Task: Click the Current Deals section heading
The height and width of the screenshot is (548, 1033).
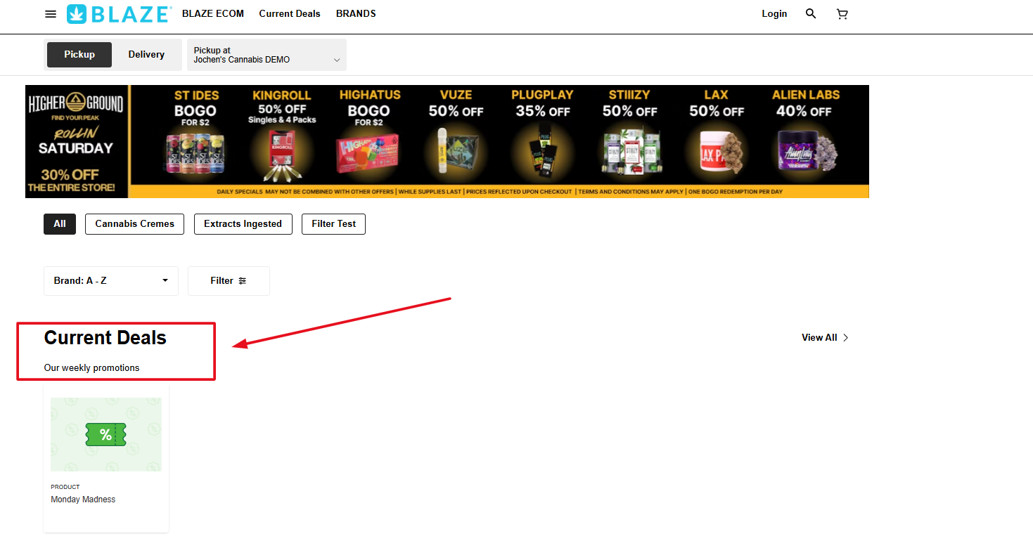Action: tap(105, 338)
